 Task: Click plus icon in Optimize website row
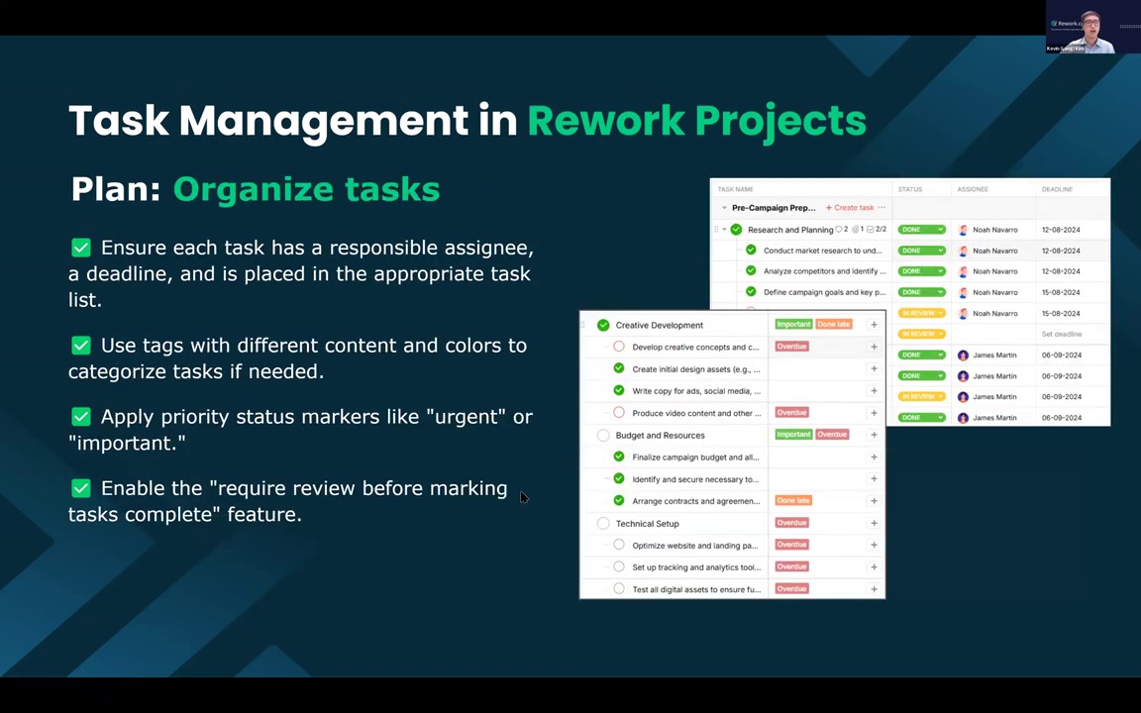(x=874, y=545)
